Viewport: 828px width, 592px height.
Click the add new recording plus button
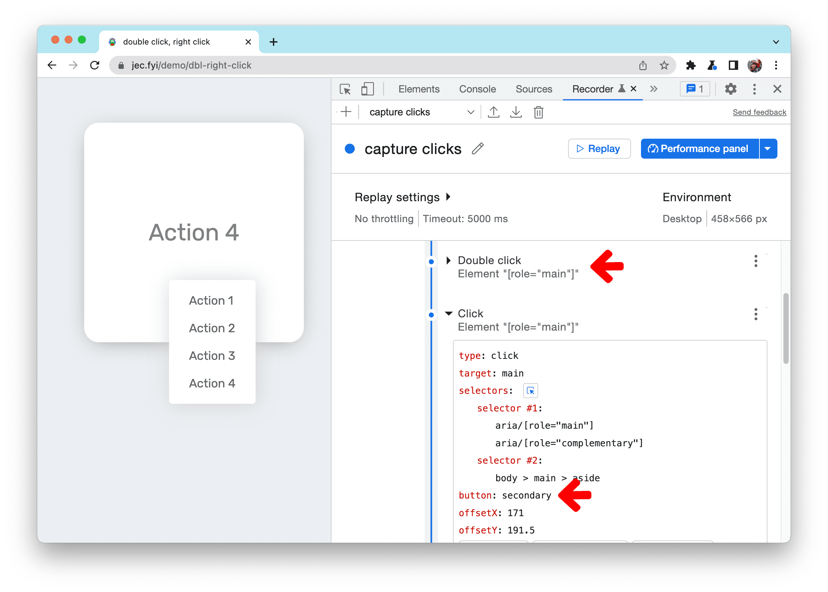(347, 111)
